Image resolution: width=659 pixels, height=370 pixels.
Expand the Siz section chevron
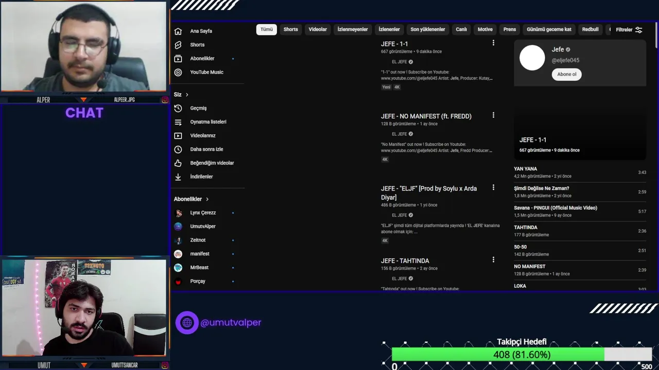click(187, 95)
